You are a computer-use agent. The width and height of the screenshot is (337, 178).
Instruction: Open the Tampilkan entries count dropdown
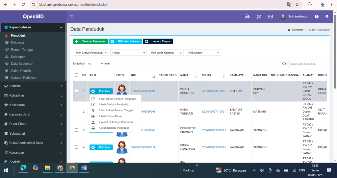pyautogui.click(x=95, y=64)
